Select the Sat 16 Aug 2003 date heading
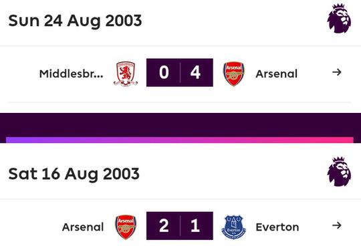 click(74, 174)
